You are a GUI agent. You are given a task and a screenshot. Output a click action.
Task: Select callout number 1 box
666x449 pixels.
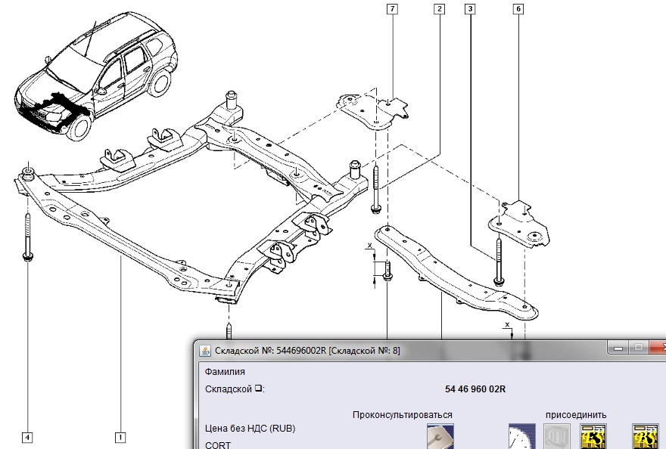tap(120, 436)
